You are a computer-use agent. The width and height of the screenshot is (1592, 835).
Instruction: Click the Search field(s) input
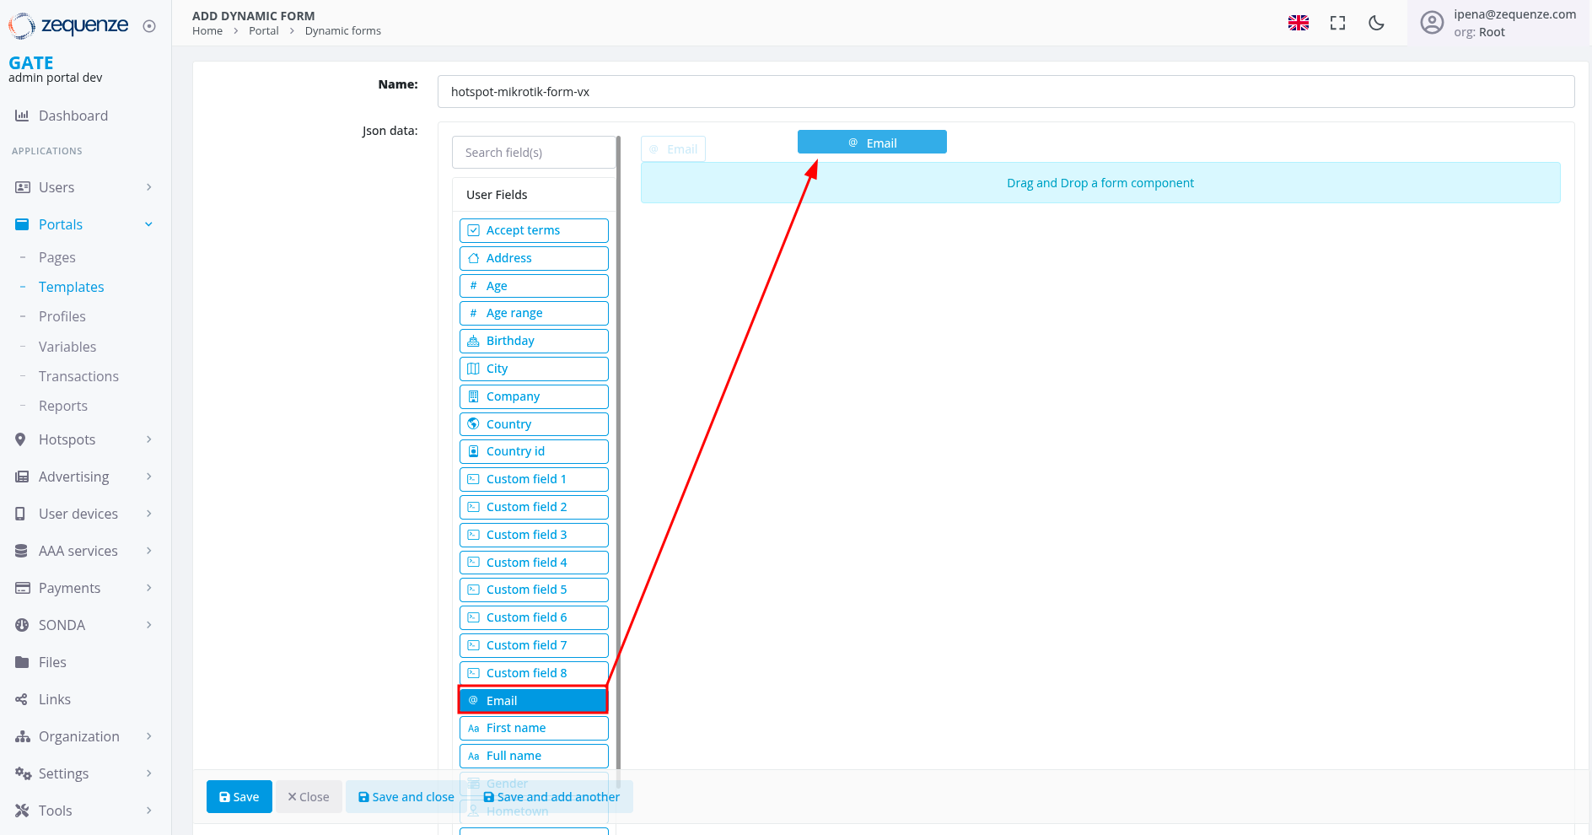click(534, 153)
